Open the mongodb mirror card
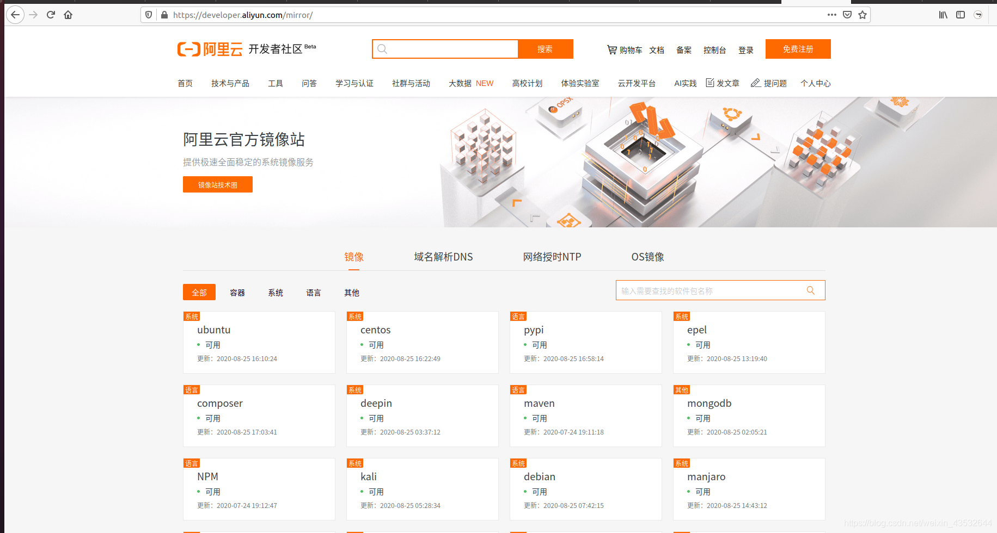The image size is (997, 533). (x=749, y=416)
